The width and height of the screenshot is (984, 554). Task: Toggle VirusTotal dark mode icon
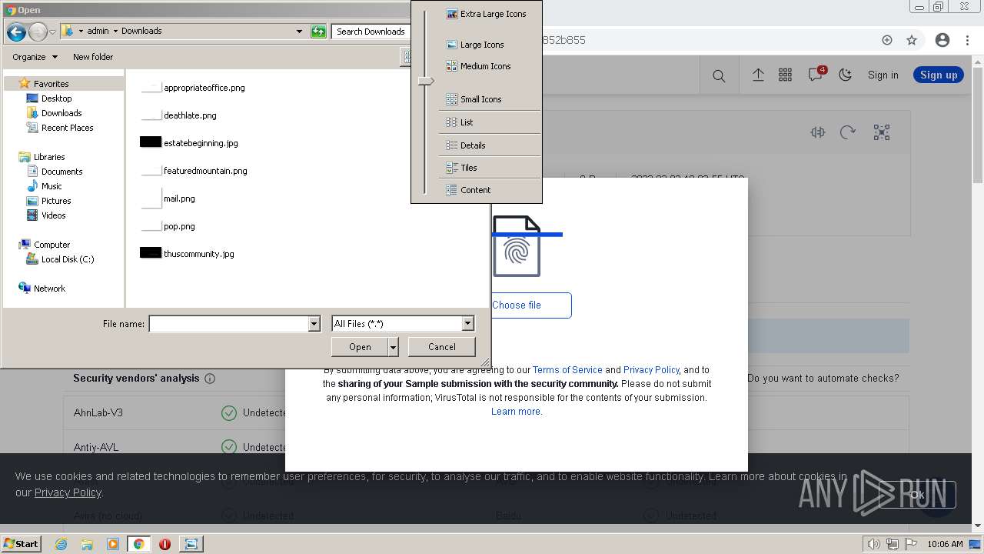click(x=846, y=75)
